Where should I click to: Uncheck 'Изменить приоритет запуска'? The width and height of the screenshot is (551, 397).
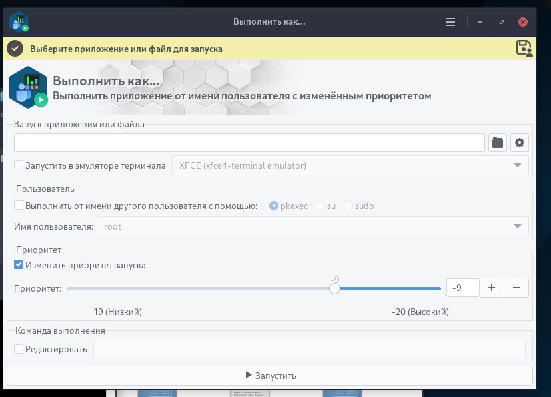coord(19,265)
